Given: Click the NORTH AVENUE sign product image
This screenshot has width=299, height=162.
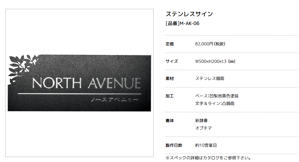Looking at the screenshot, I should coord(79,83).
